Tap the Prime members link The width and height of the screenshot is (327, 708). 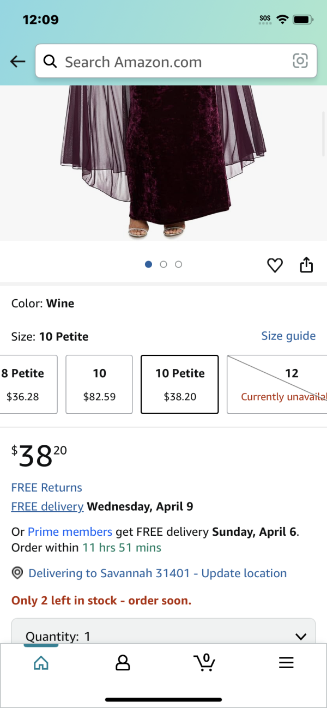(70, 531)
